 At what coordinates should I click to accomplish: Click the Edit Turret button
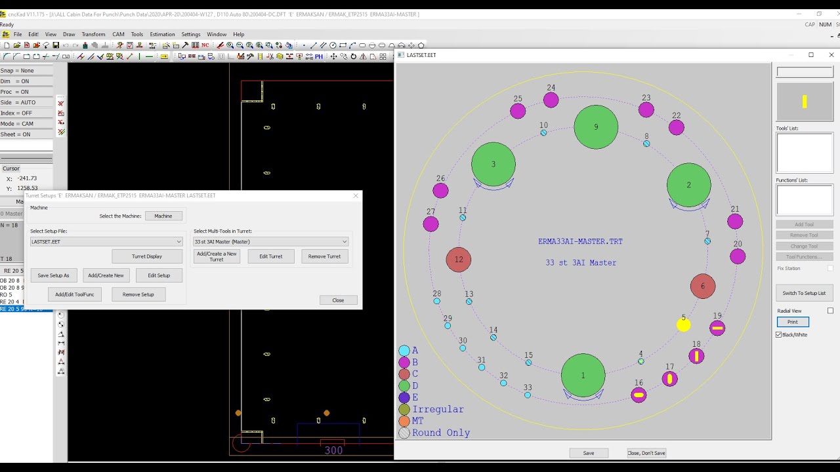point(270,256)
